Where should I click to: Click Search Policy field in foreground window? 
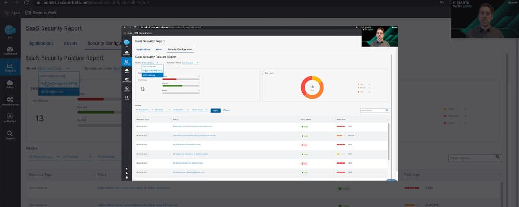point(374,110)
